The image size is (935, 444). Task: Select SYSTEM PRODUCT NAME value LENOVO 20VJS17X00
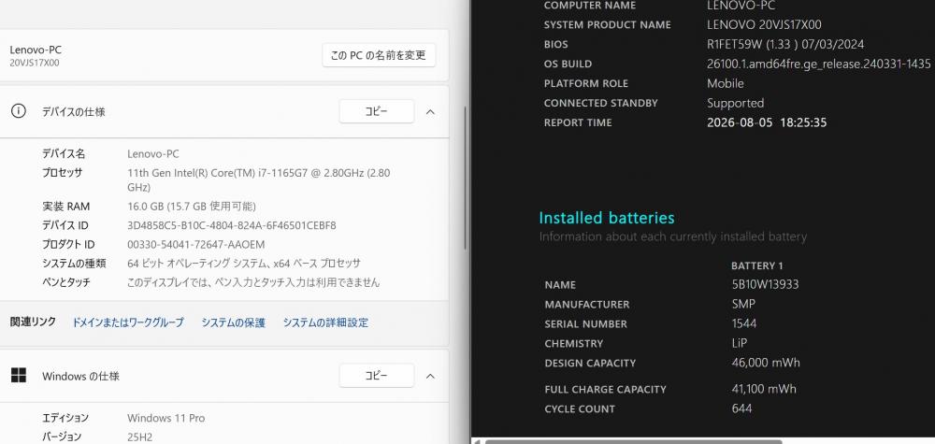(x=764, y=24)
